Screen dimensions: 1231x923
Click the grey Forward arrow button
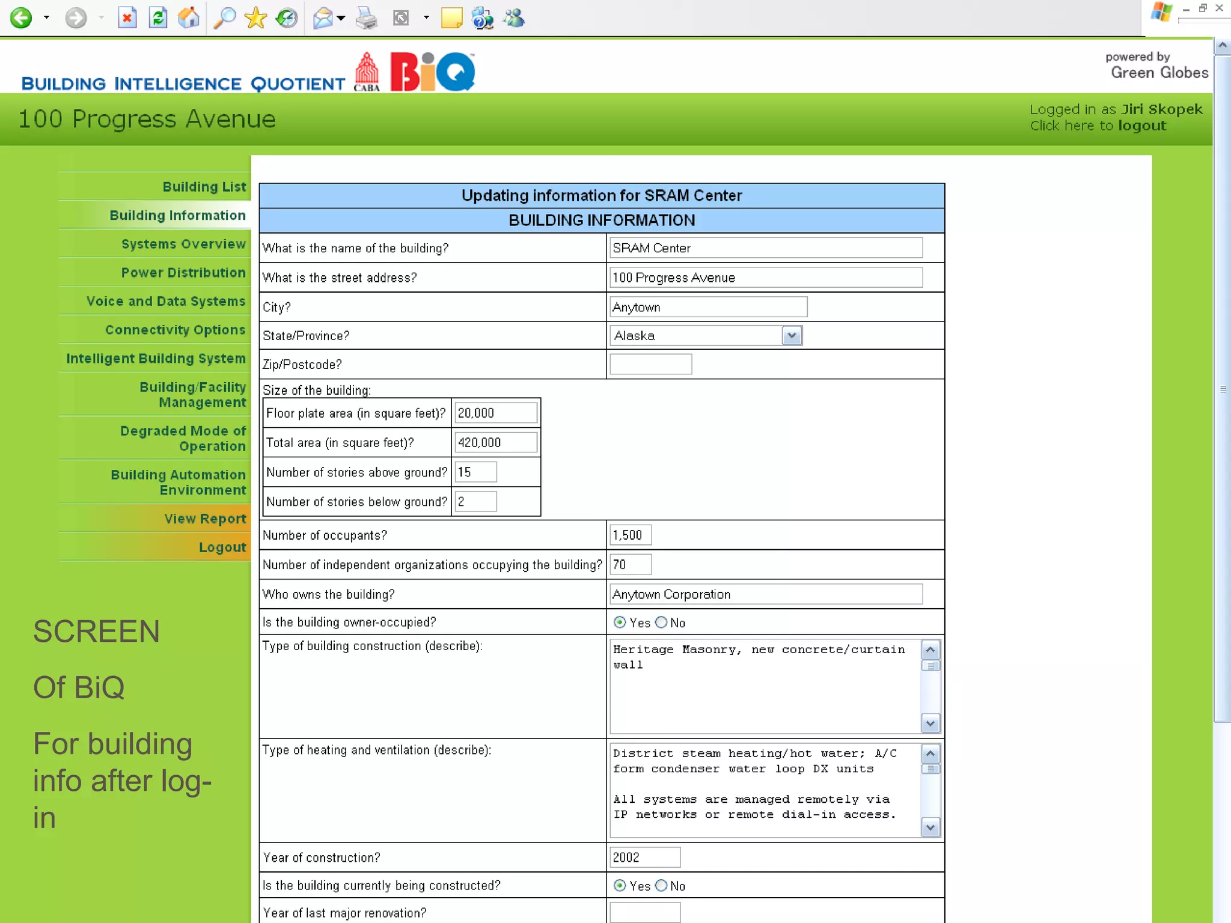[x=76, y=18]
